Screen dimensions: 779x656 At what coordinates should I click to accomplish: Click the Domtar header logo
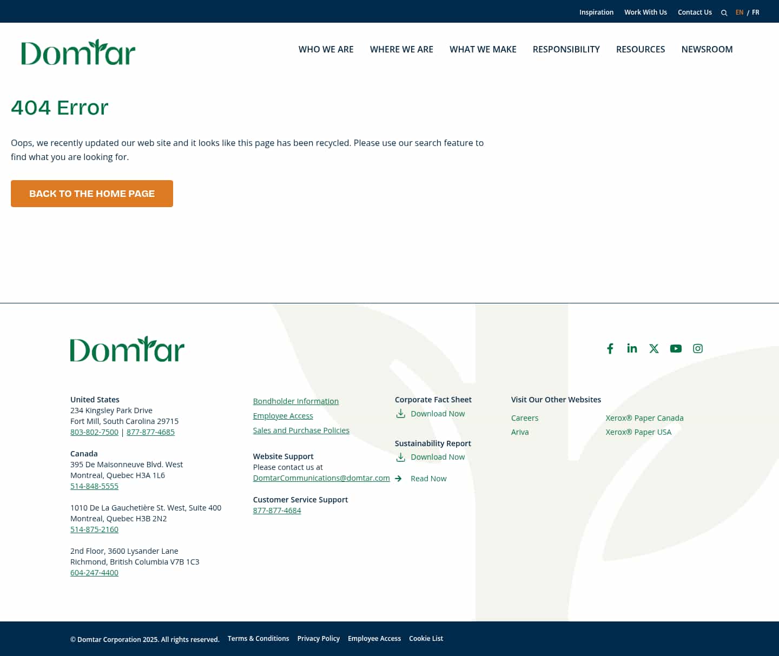[78, 52]
